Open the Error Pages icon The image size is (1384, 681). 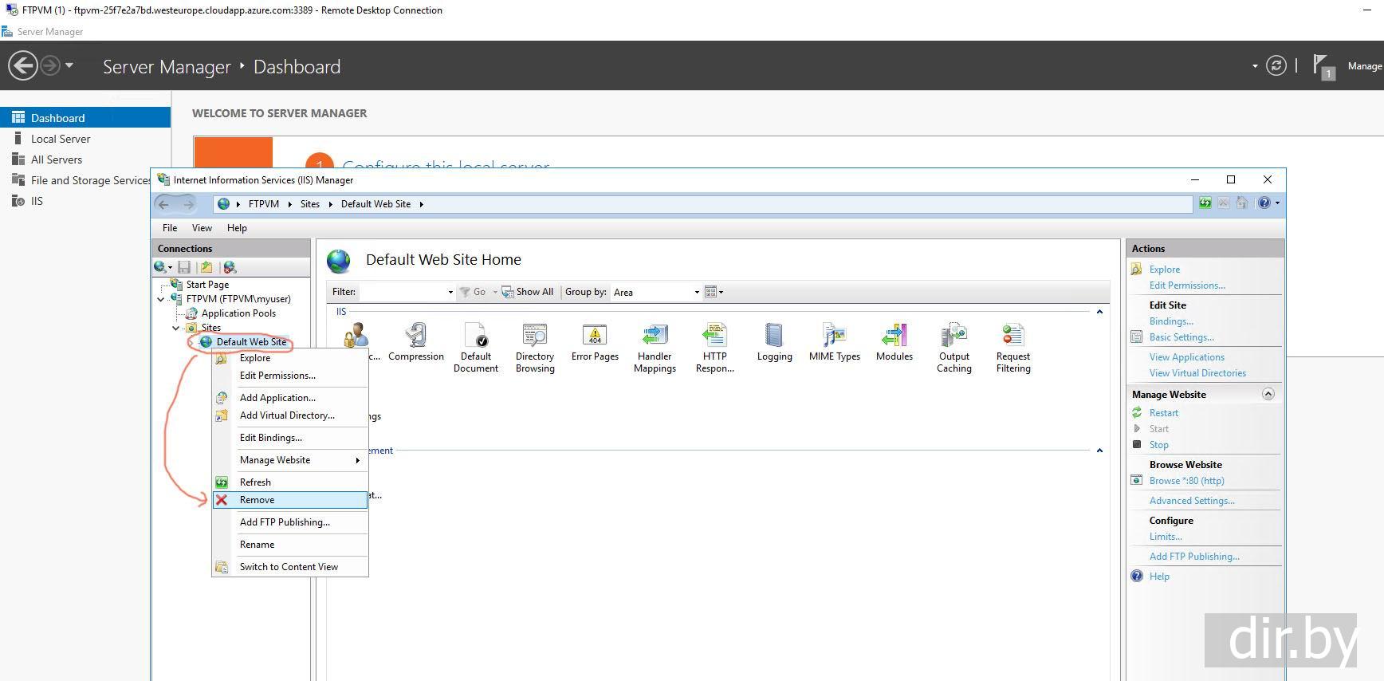click(x=595, y=343)
